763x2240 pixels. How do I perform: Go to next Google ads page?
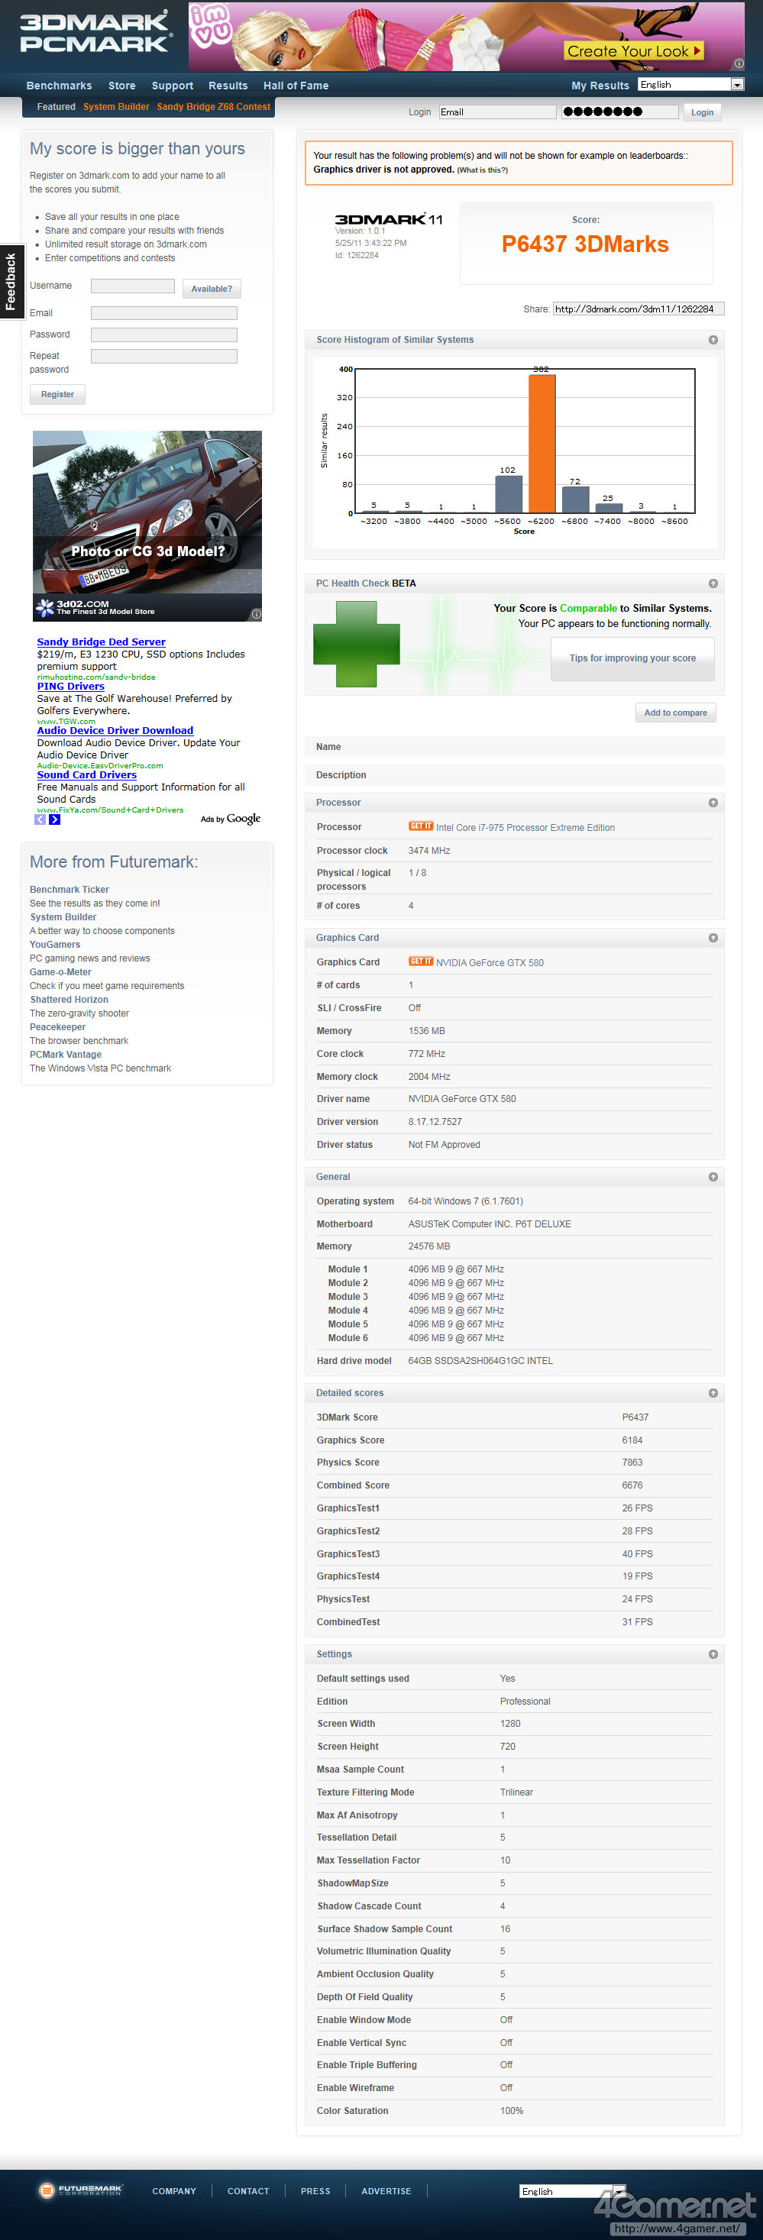[x=55, y=819]
